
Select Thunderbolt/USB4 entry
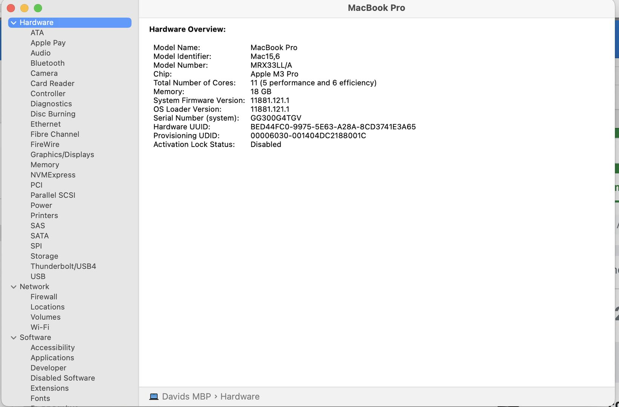pyautogui.click(x=63, y=267)
